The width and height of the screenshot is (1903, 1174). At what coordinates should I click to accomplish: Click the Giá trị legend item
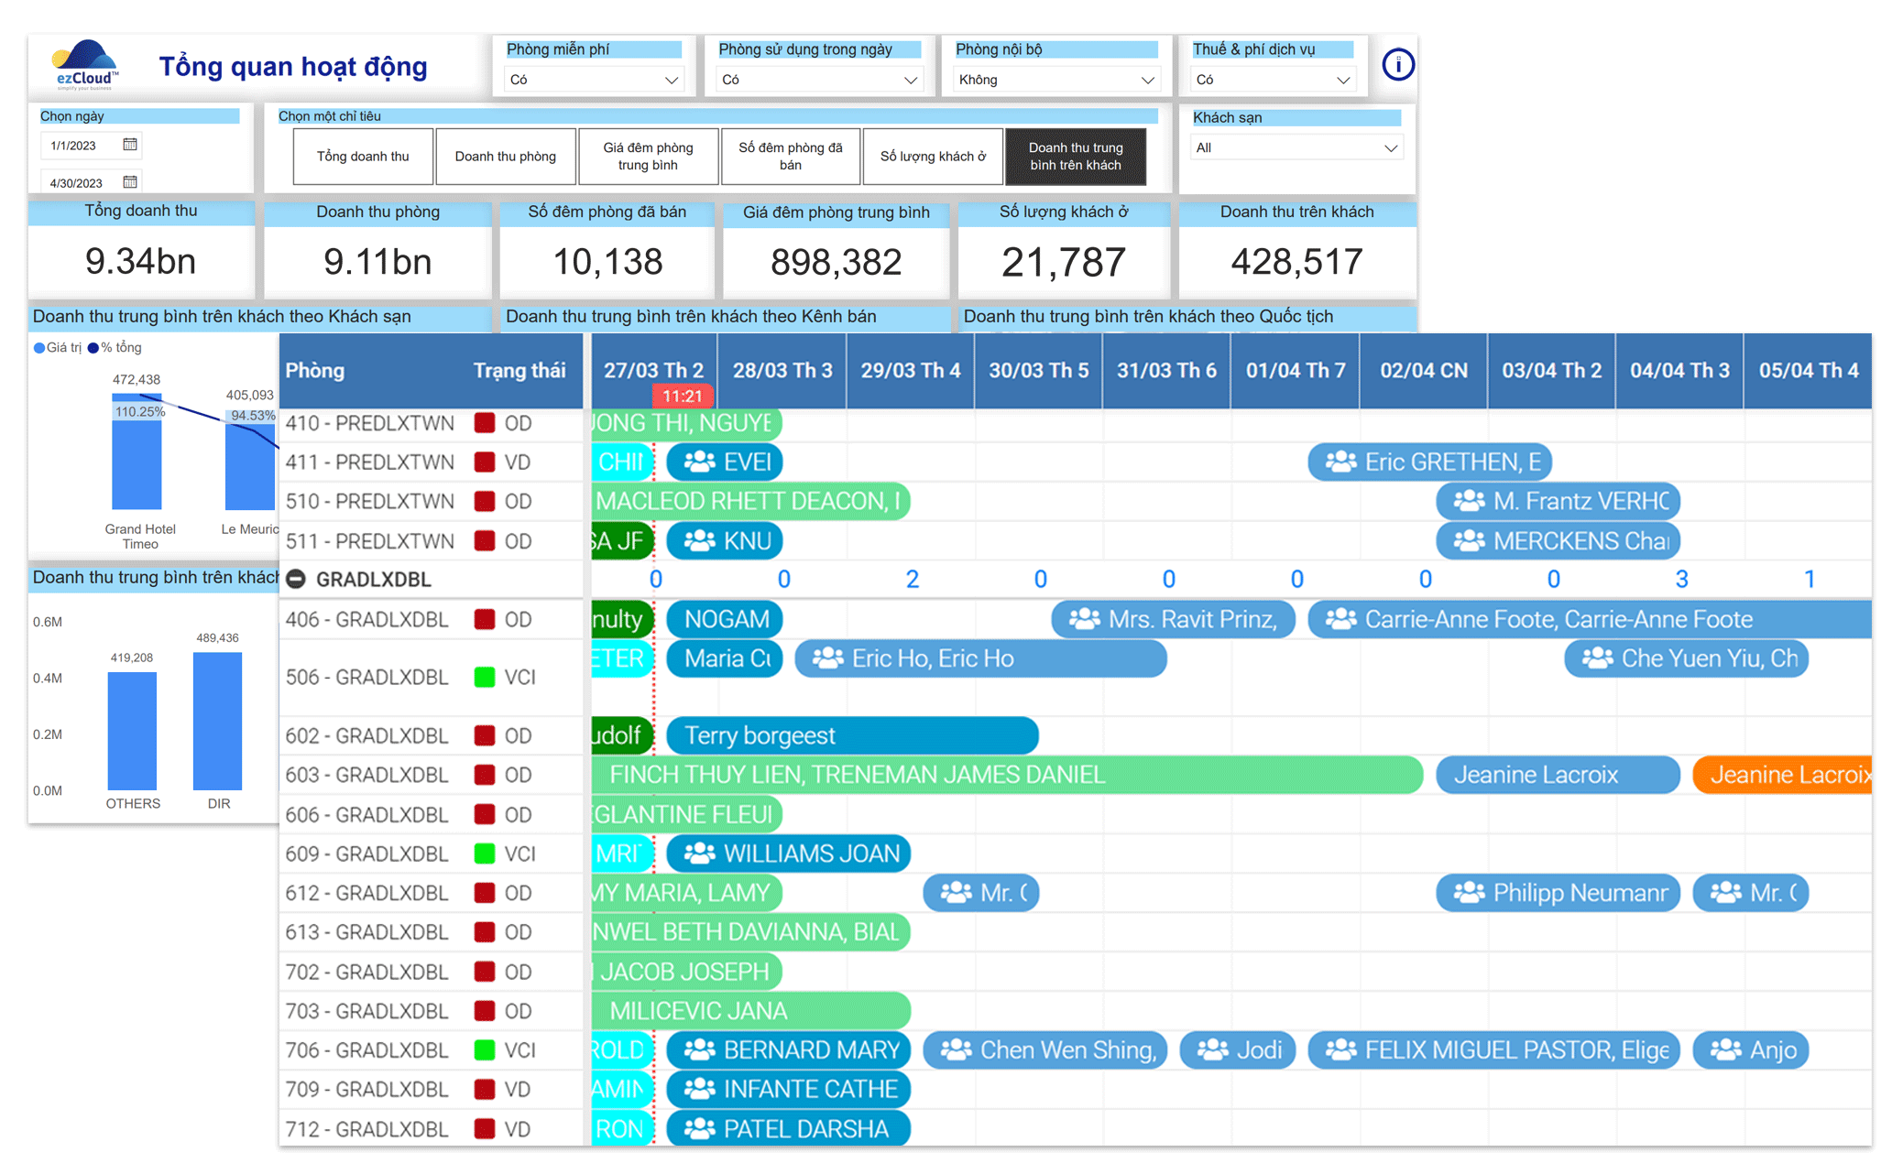[58, 348]
